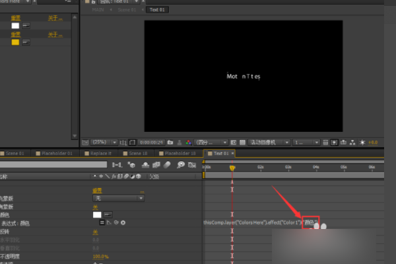Click the expression enable toggle icon
396x264 pixels.
pyautogui.click(x=102, y=223)
